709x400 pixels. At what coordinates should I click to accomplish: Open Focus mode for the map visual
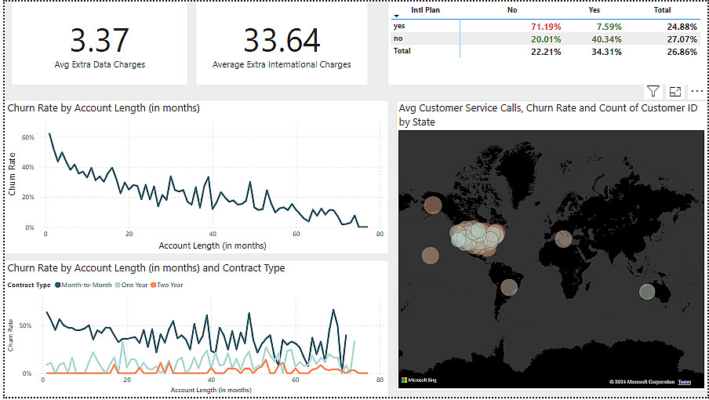coord(674,91)
